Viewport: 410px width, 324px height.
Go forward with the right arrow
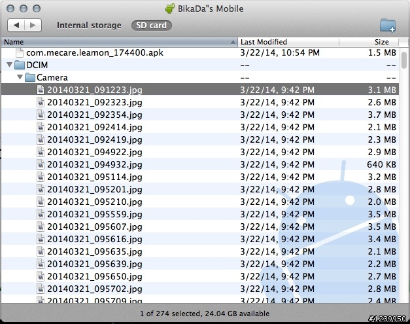33,26
